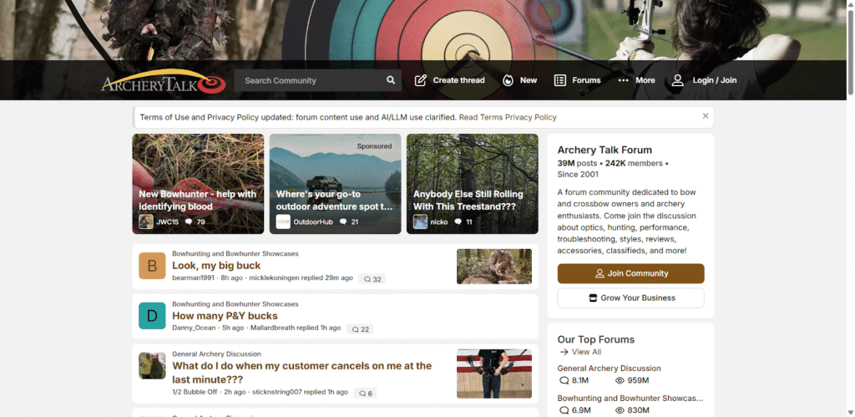
Task: Open the customer cancels last minute thread
Action: 302,373
